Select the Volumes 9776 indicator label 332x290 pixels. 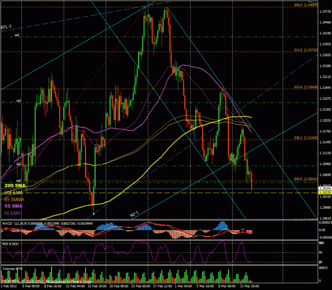12,269
